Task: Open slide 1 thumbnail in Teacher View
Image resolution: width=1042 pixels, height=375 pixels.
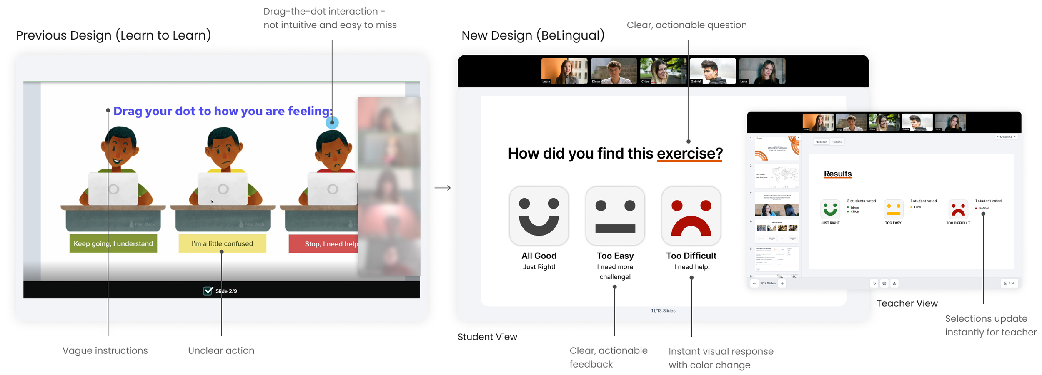Action: coord(777,149)
